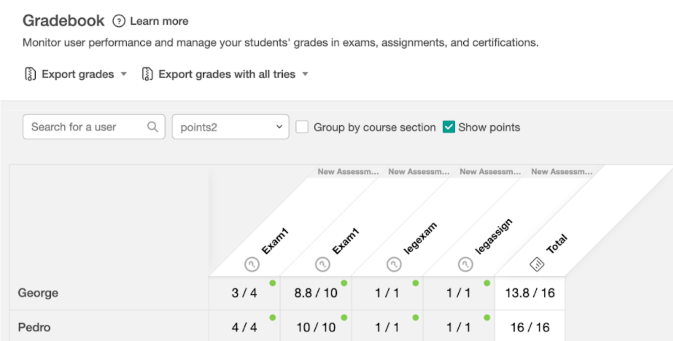Viewport: 673px width, 341px height.
Task: Expand the Export grades dropdown arrow
Action: pyautogui.click(x=124, y=74)
